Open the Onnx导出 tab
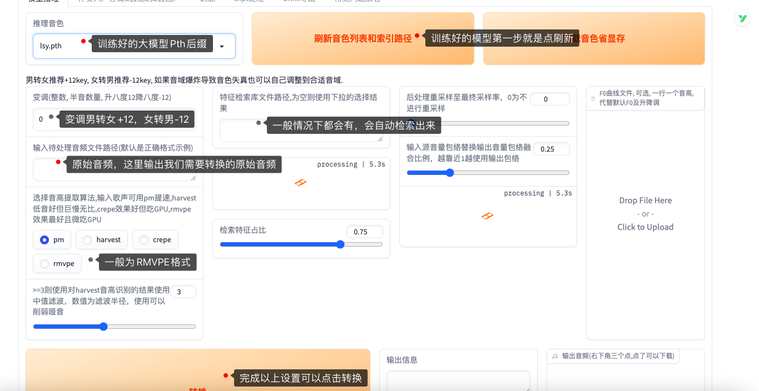The width and height of the screenshot is (759, 391). (x=300, y=2)
